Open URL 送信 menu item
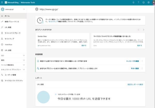155x108 pixels. [13, 50]
